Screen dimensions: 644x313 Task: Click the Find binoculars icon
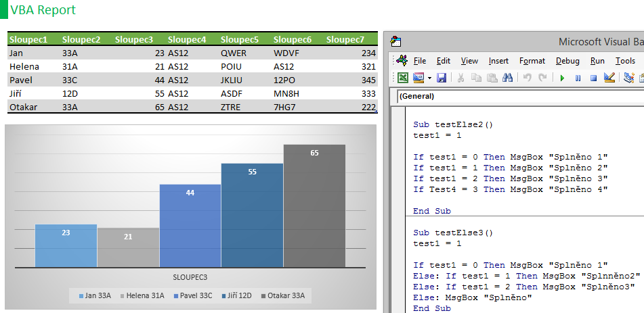[x=508, y=78]
